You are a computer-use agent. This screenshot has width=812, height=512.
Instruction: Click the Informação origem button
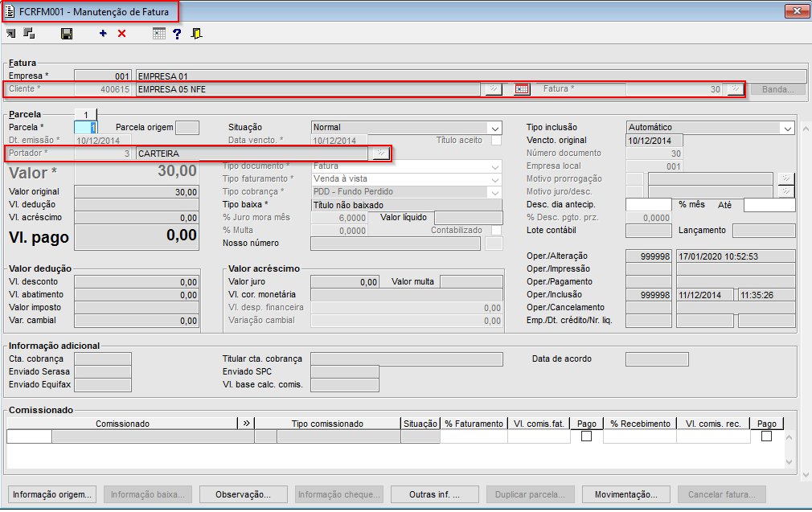tap(53, 494)
